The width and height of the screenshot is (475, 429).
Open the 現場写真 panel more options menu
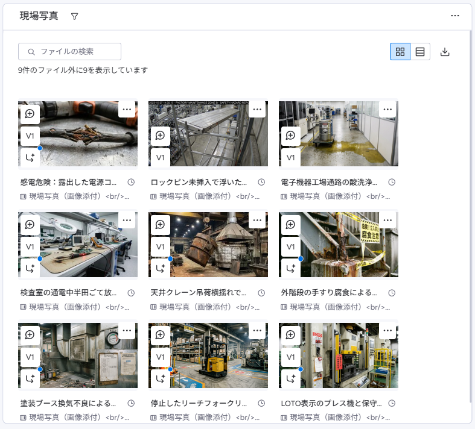455,16
